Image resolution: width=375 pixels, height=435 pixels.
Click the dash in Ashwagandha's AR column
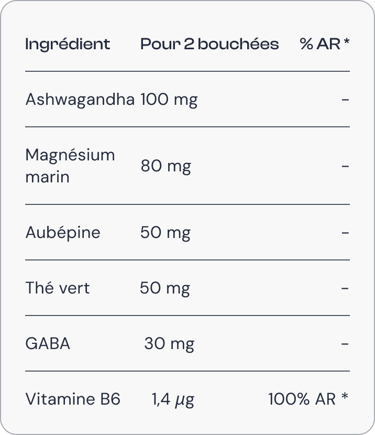(x=345, y=100)
